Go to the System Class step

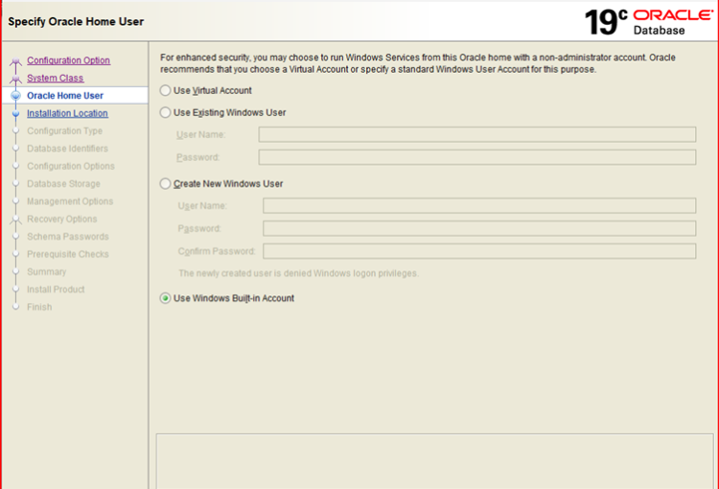pos(55,79)
